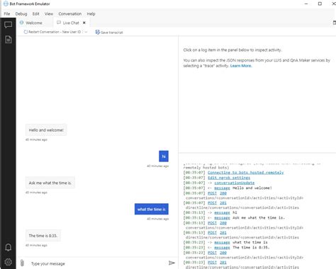Screen dimensions: 336x269
Task: Focus the 'Type your message' input
Action: click(98, 263)
